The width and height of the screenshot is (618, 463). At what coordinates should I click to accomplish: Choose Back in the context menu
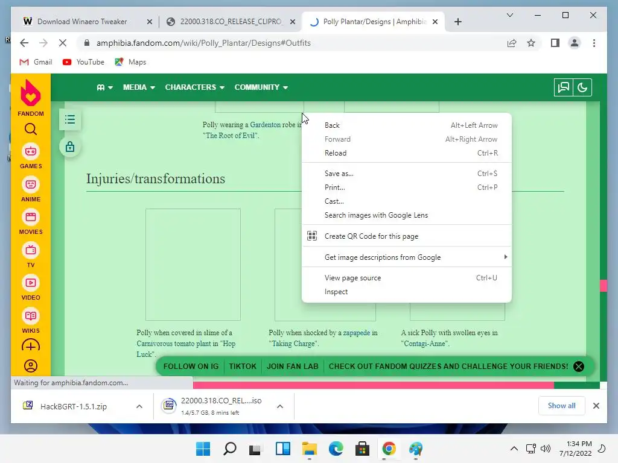[x=406, y=125]
